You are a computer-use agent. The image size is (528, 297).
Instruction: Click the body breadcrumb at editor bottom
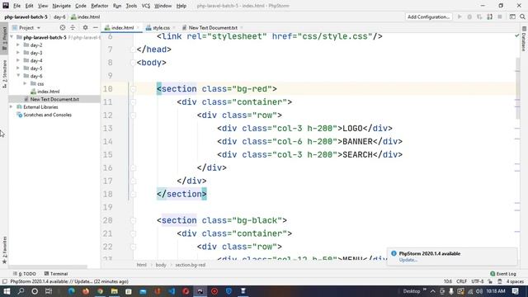[161, 265]
